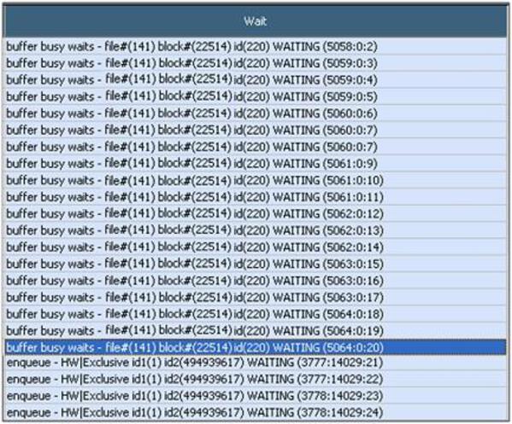Select the buffer busy waits row ending 5058:0:2
The image size is (512, 424).
(x=255, y=47)
